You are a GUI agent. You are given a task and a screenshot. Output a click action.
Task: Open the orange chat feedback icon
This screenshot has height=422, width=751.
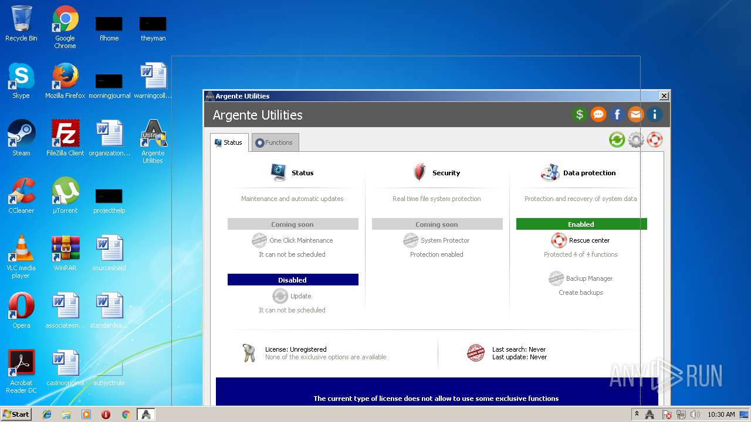pyautogui.click(x=598, y=115)
